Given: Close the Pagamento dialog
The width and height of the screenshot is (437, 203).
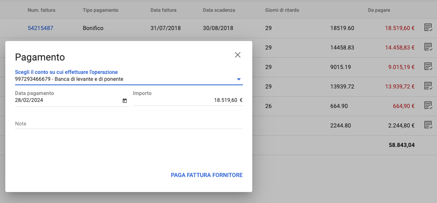Looking at the screenshot, I should tap(238, 55).
